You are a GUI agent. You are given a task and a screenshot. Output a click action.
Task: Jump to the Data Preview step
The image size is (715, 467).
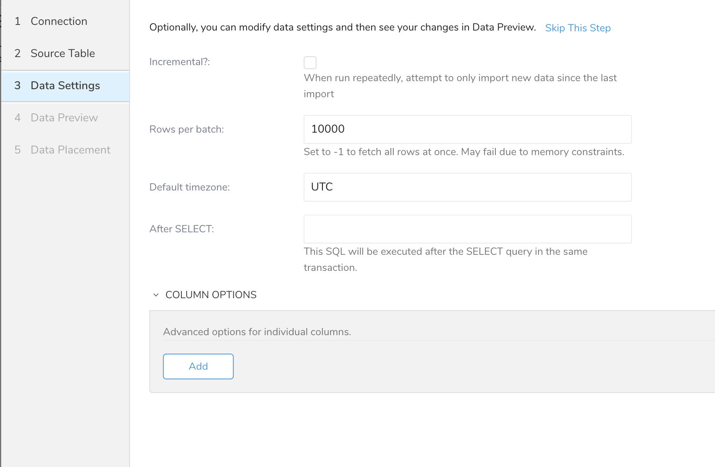(64, 118)
